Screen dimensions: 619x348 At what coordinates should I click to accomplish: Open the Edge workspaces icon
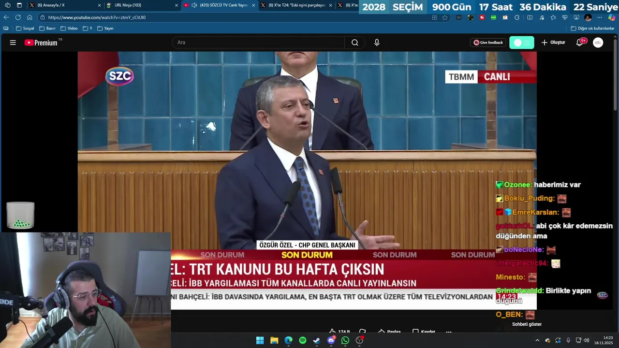coord(7,5)
